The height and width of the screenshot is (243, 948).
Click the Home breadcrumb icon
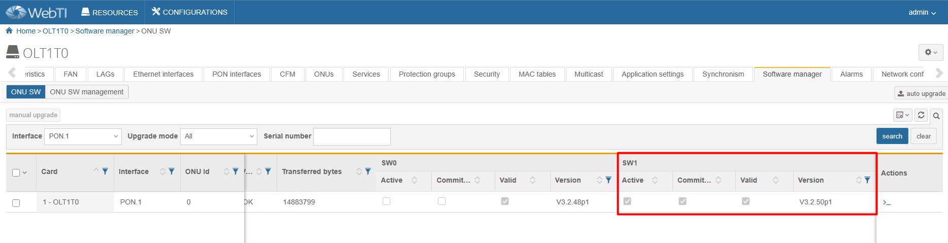[x=9, y=31]
